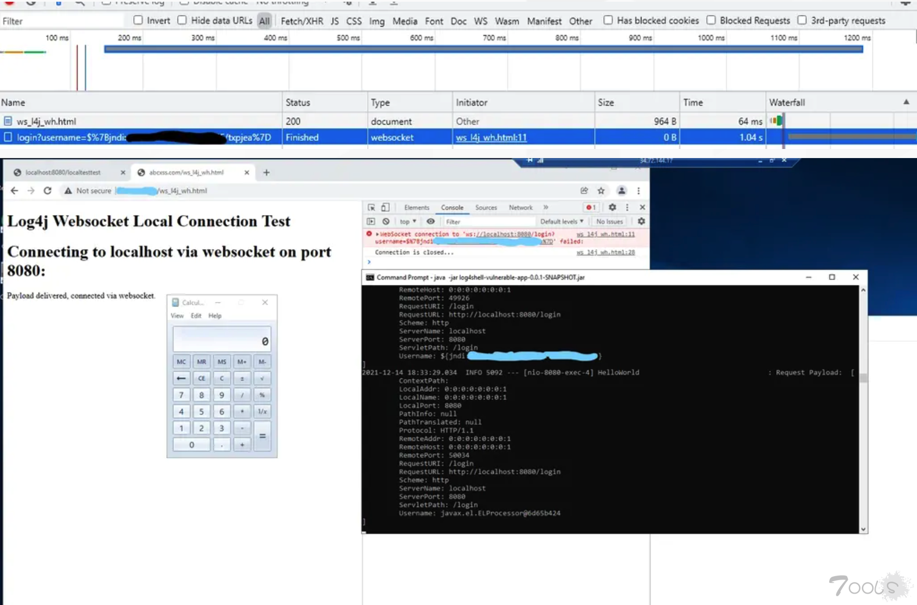Expand the WebSocket connection error message
This screenshot has width=917, height=605.
[x=377, y=234]
